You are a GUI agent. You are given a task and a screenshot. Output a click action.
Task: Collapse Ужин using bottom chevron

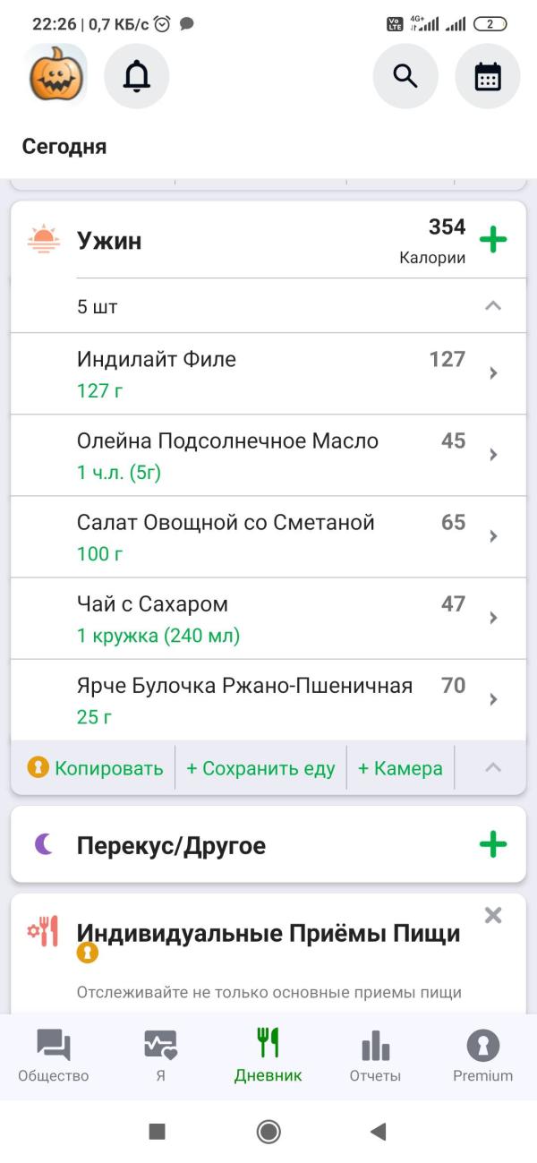coord(493,767)
